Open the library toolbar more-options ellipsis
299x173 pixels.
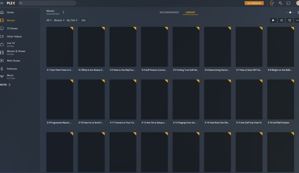coord(297,20)
